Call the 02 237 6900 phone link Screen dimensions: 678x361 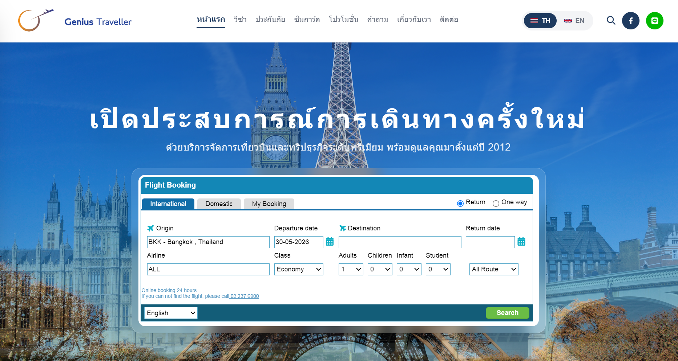245,296
